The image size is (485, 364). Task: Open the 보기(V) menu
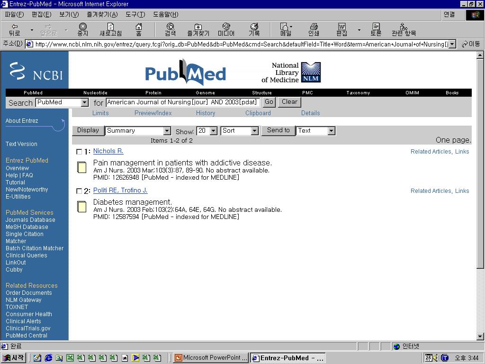coord(69,15)
